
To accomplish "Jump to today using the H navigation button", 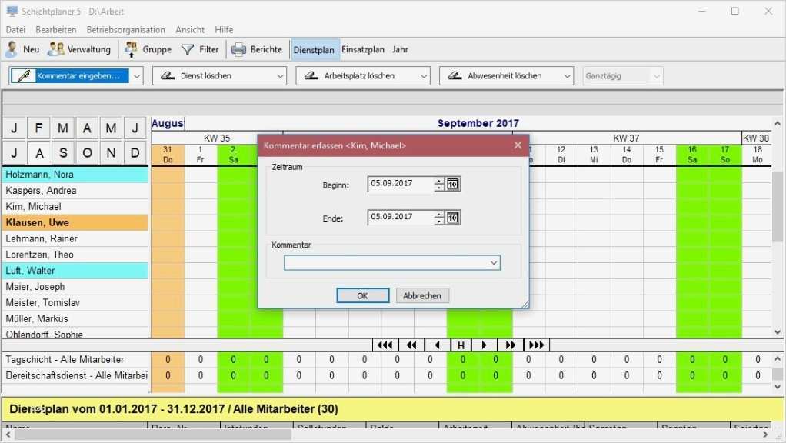I will pos(461,345).
